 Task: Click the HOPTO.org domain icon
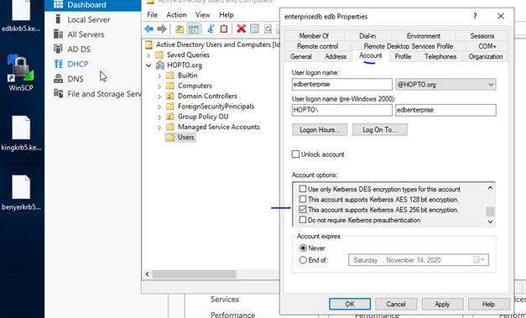click(160, 65)
